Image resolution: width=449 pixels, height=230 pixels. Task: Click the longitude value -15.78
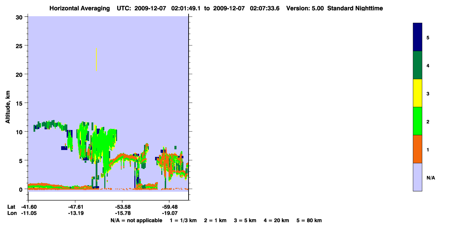(122, 213)
